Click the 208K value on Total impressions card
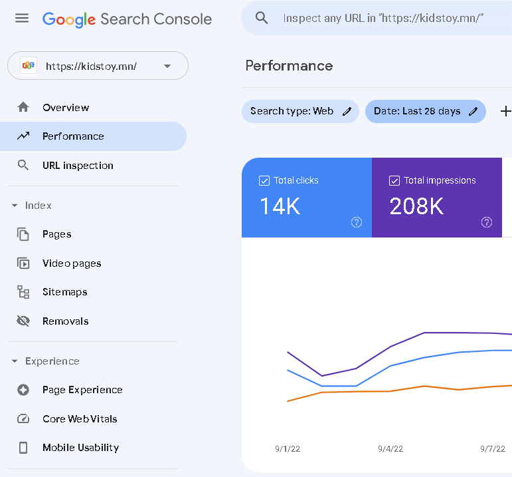This screenshot has width=512, height=477. [416, 206]
